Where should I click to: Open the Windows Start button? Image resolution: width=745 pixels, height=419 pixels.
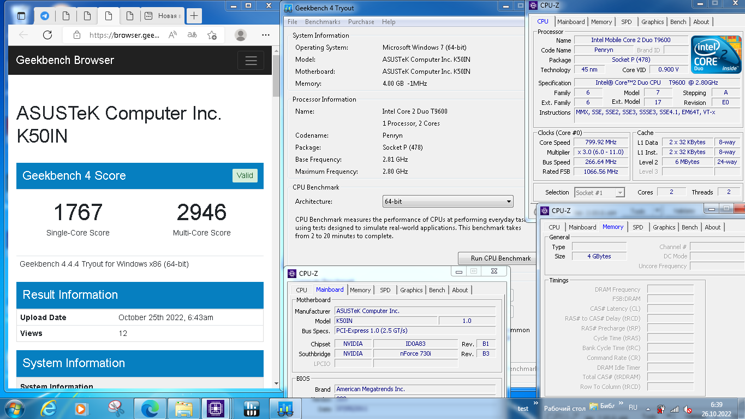(x=14, y=408)
